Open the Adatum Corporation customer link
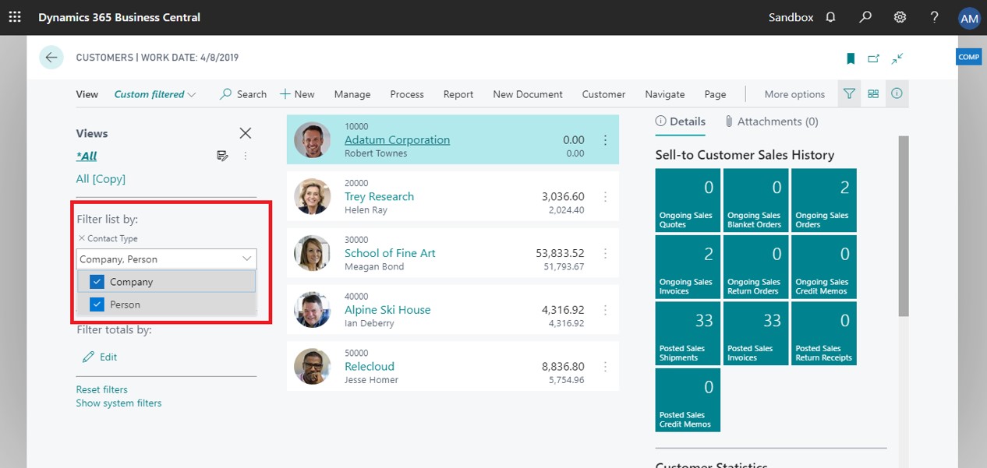987x468 pixels. click(397, 140)
